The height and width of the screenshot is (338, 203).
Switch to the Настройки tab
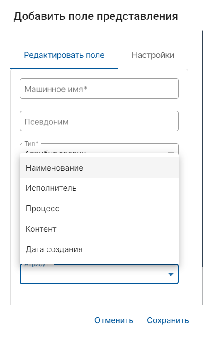click(153, 55)
